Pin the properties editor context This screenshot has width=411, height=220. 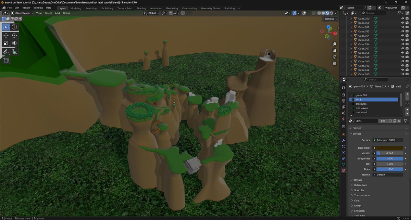[407, 87]
